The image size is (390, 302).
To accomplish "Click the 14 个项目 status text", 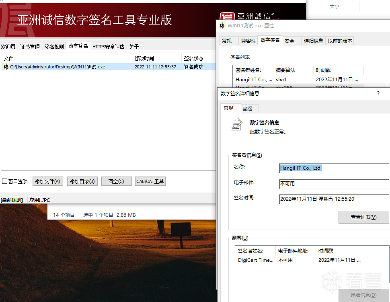I will coord(64,215).
